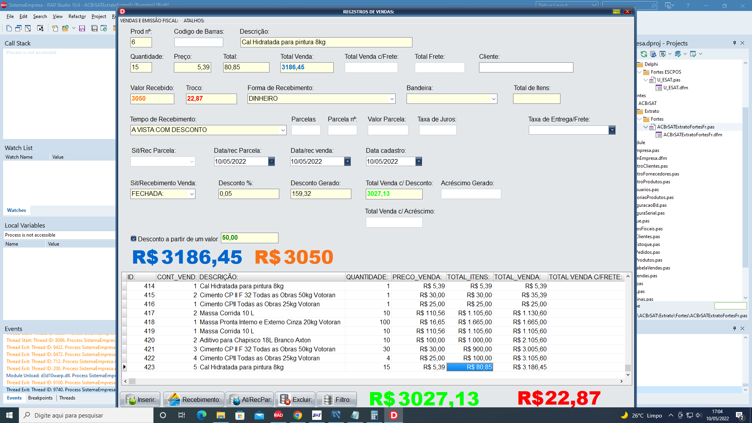Click the layers checkmark icon in Projects toolbar
The height and width of the screenshot is (423, 752).
click(x=678, y=54)
